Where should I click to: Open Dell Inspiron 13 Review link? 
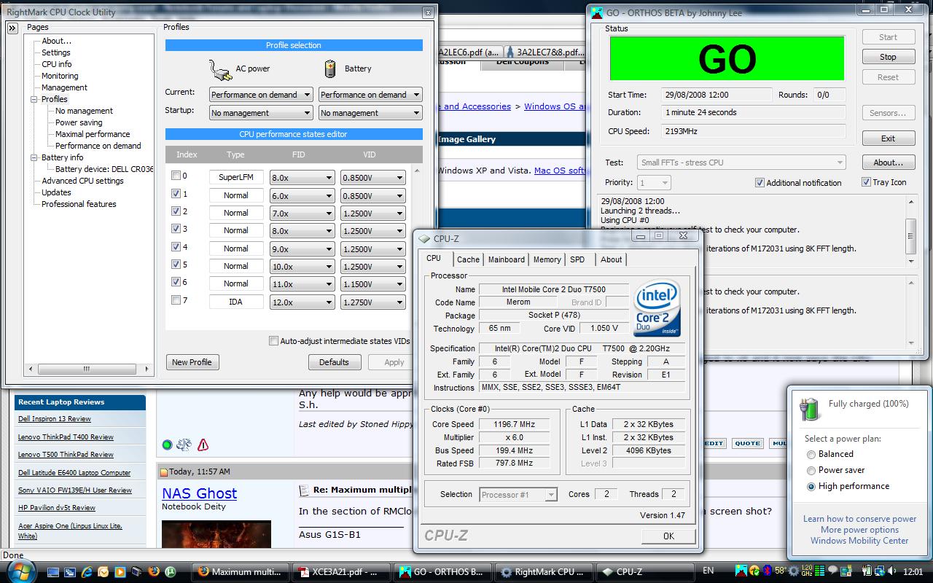tap(55, 419)
